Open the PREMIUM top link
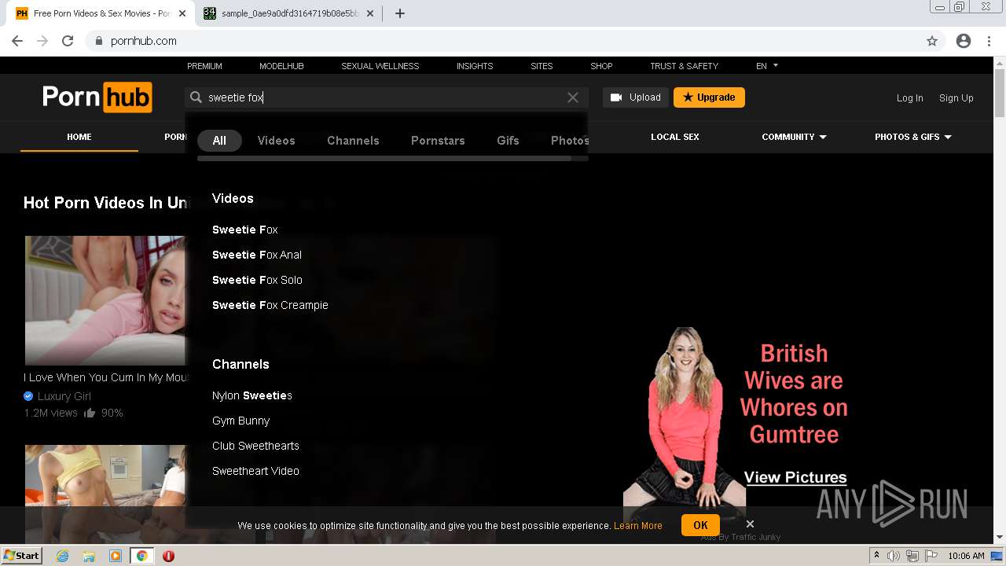The image size is (1006, 566). (204, 66)
